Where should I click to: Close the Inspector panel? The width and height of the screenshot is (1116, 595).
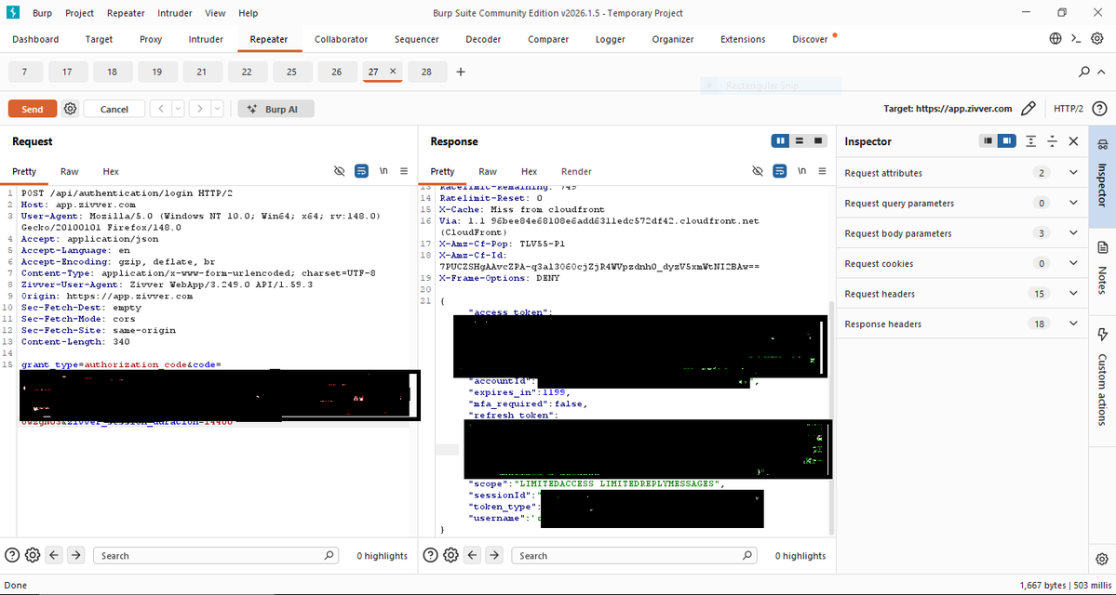pos(1074,141)
